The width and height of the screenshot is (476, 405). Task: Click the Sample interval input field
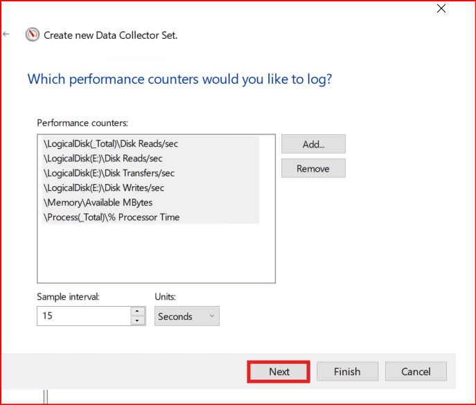point(83,316)
